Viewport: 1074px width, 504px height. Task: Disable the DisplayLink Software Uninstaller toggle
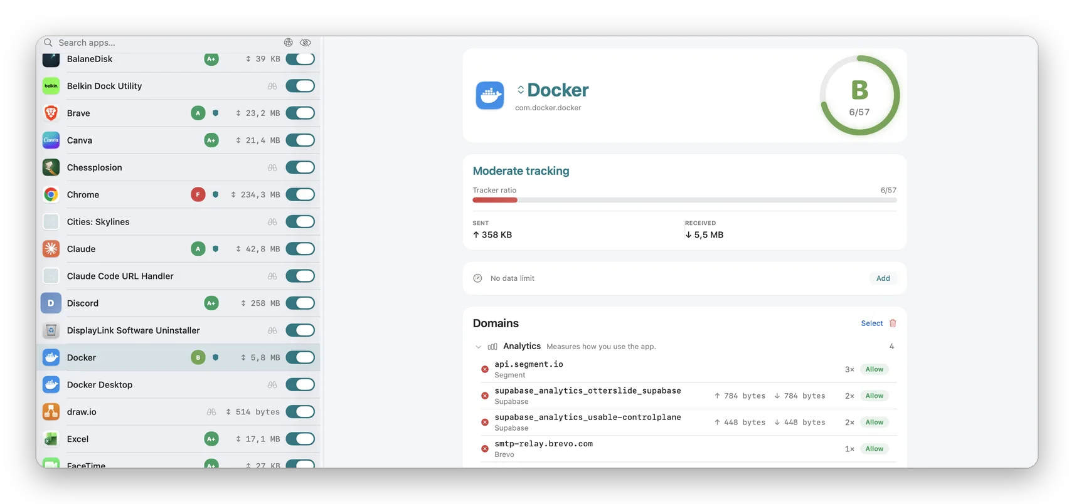300,330
